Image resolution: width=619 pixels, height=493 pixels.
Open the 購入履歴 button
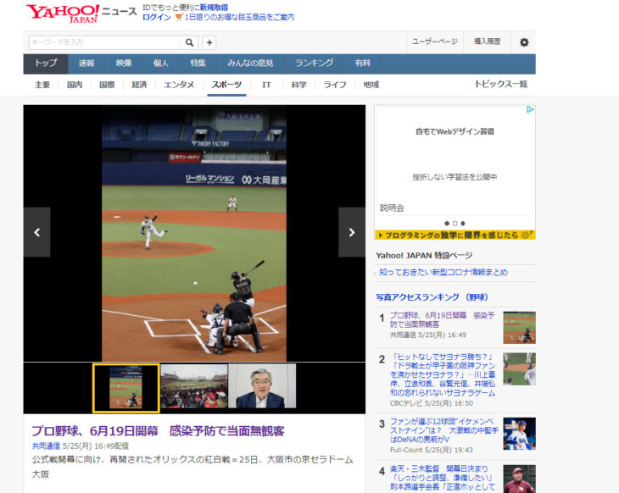point(487,42)
